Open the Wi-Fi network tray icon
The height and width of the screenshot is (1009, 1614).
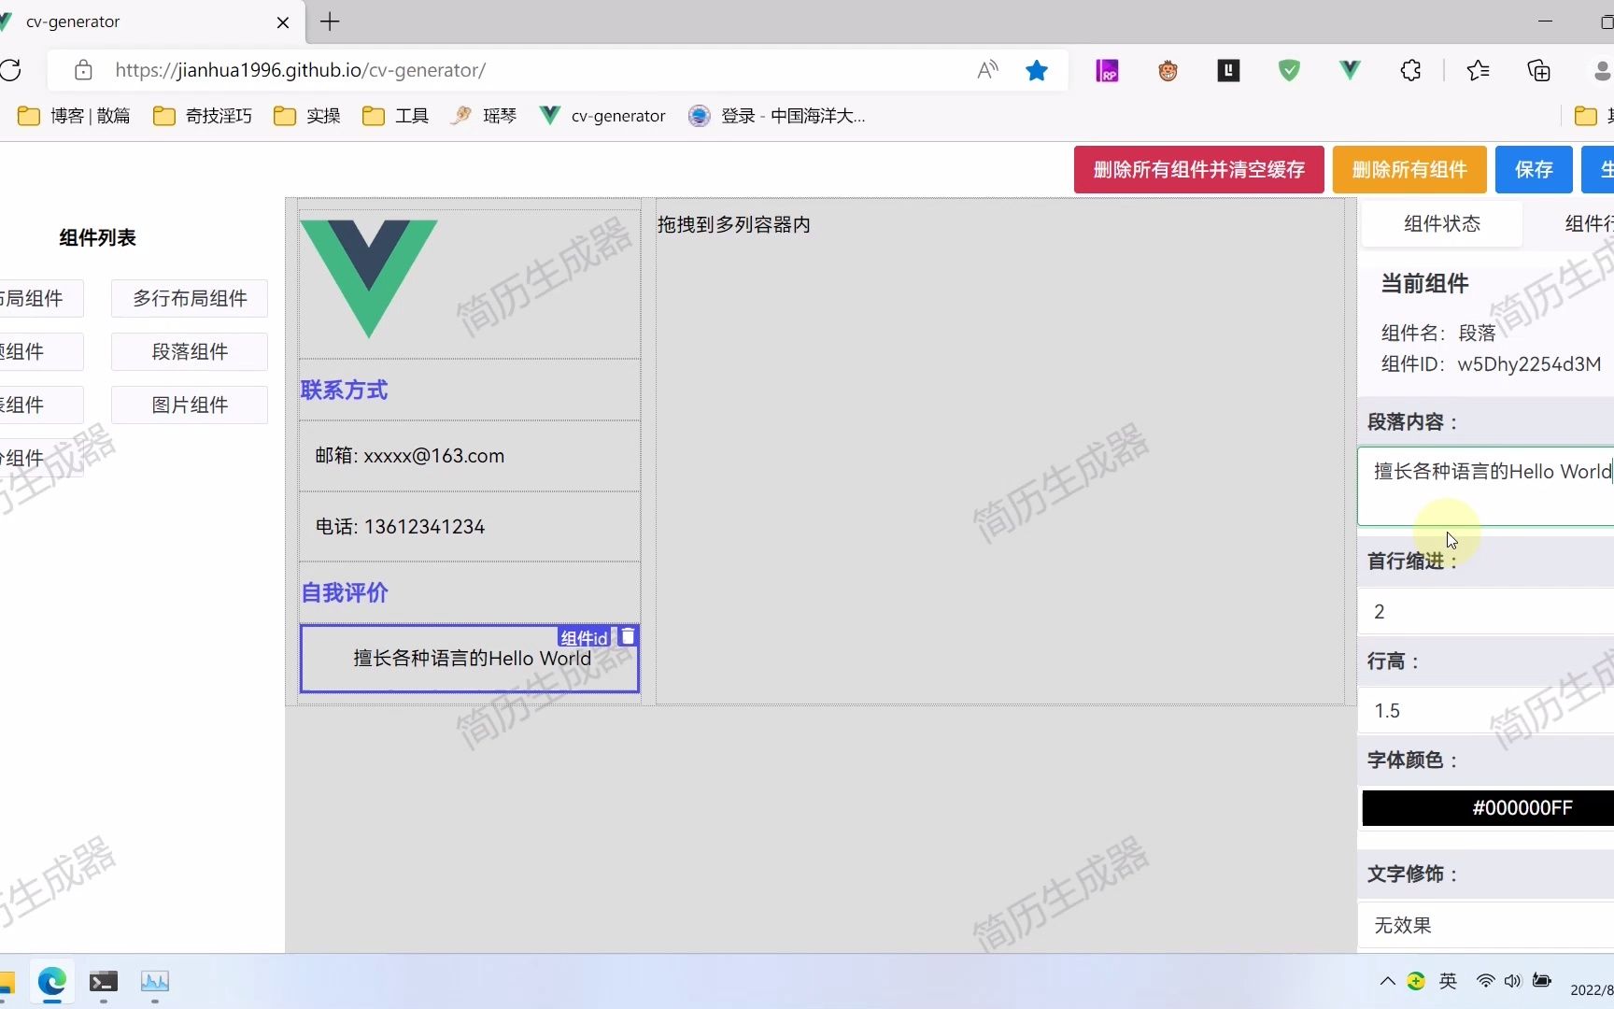1485,981
